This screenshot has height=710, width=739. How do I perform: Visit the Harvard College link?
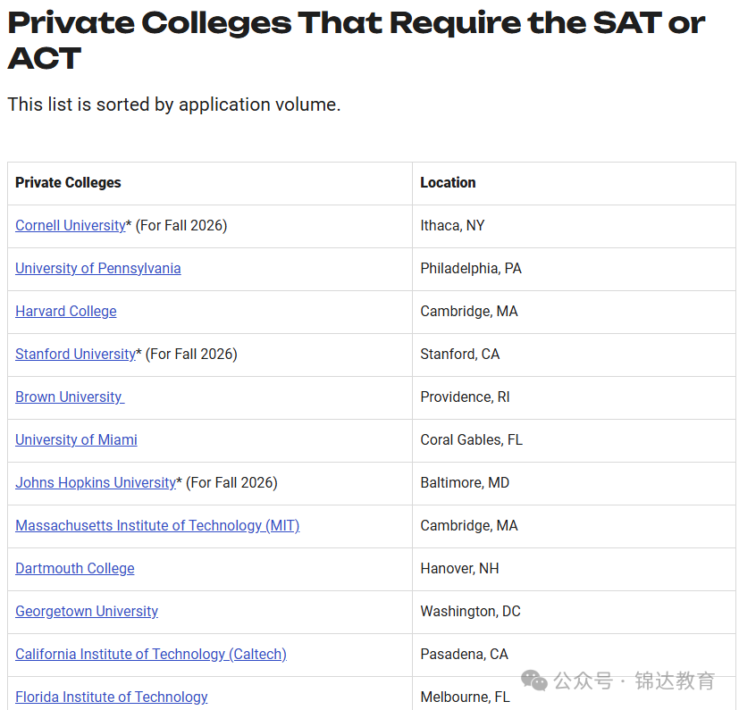tap(66, 312)
